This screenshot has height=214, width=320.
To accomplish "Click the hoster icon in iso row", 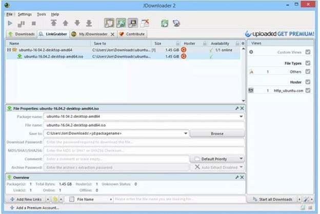I will 184,56.
